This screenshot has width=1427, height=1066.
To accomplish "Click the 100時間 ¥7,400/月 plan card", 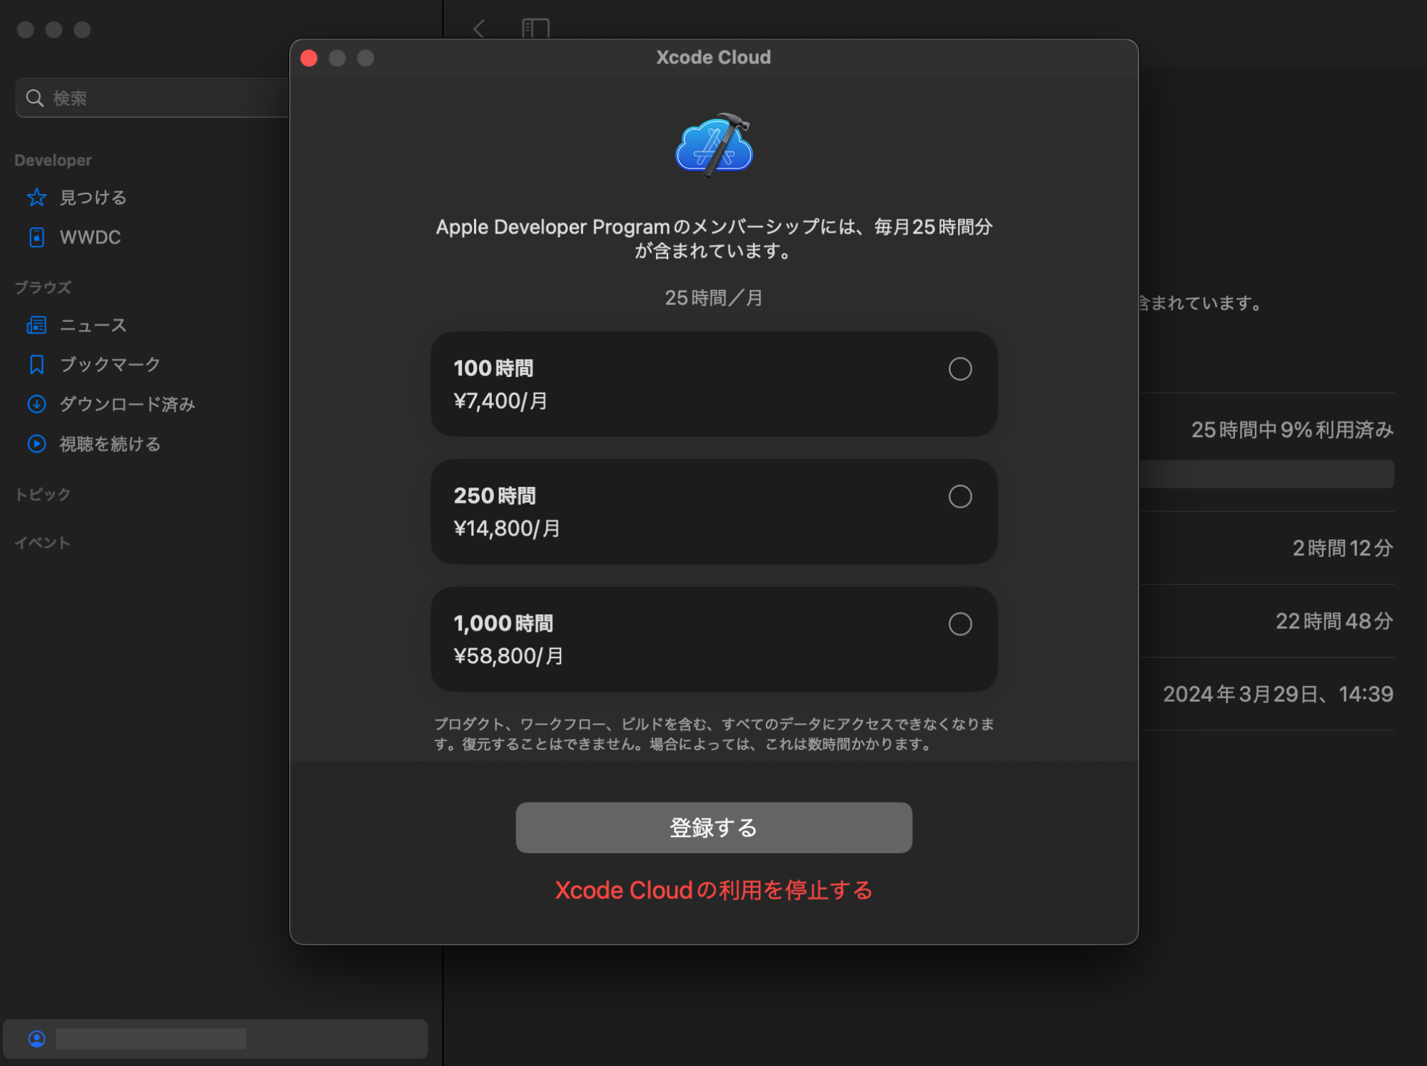I will coord(713,384).
